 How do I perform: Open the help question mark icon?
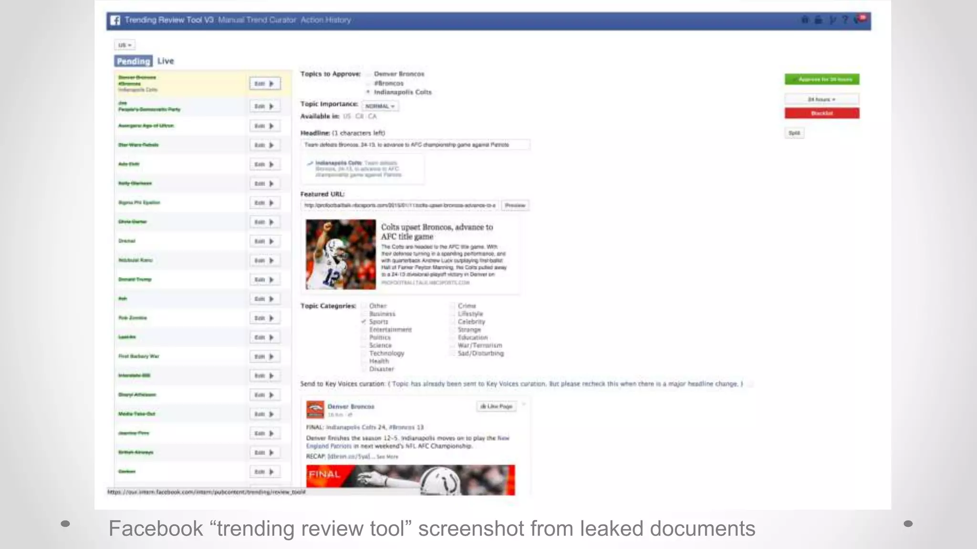coord(845,20)
